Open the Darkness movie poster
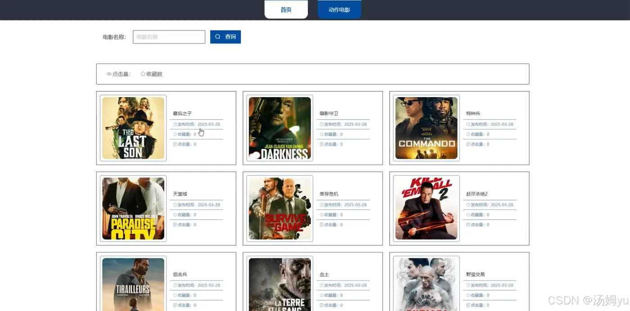Viewport: 630px width, 311px height. (x=280, y=128)
